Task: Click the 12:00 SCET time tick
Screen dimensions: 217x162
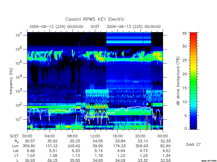Action: click(x=95, y=136)
